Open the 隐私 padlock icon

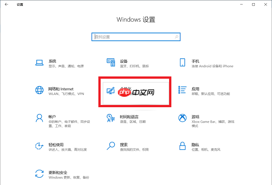tap(182, 146)
